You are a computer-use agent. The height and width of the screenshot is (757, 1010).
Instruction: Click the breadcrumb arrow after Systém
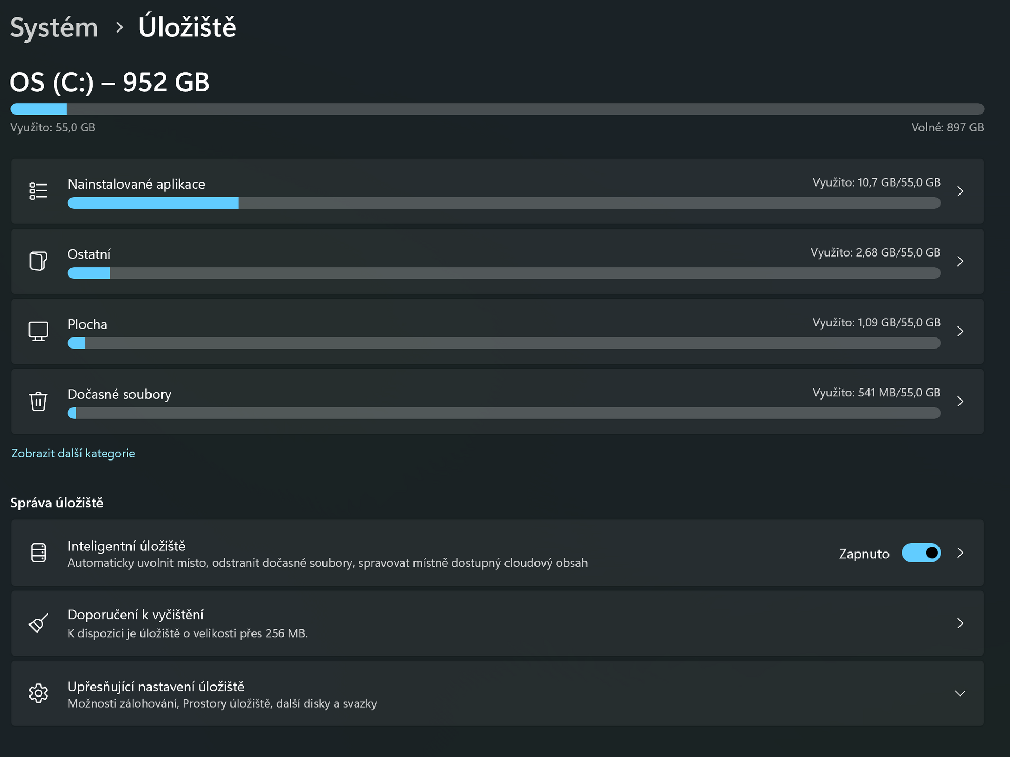[119, 27]
